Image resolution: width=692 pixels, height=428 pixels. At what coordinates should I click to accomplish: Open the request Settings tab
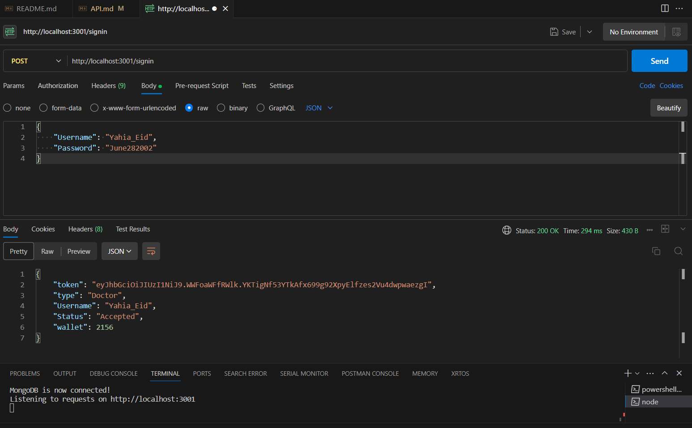pos(281,85)
